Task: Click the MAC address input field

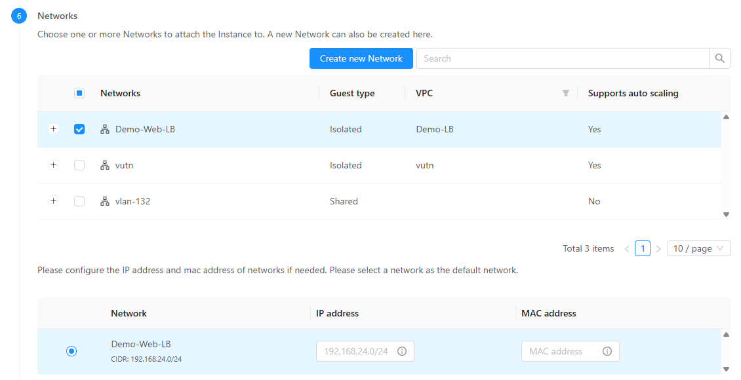Action: pos(561,351)
